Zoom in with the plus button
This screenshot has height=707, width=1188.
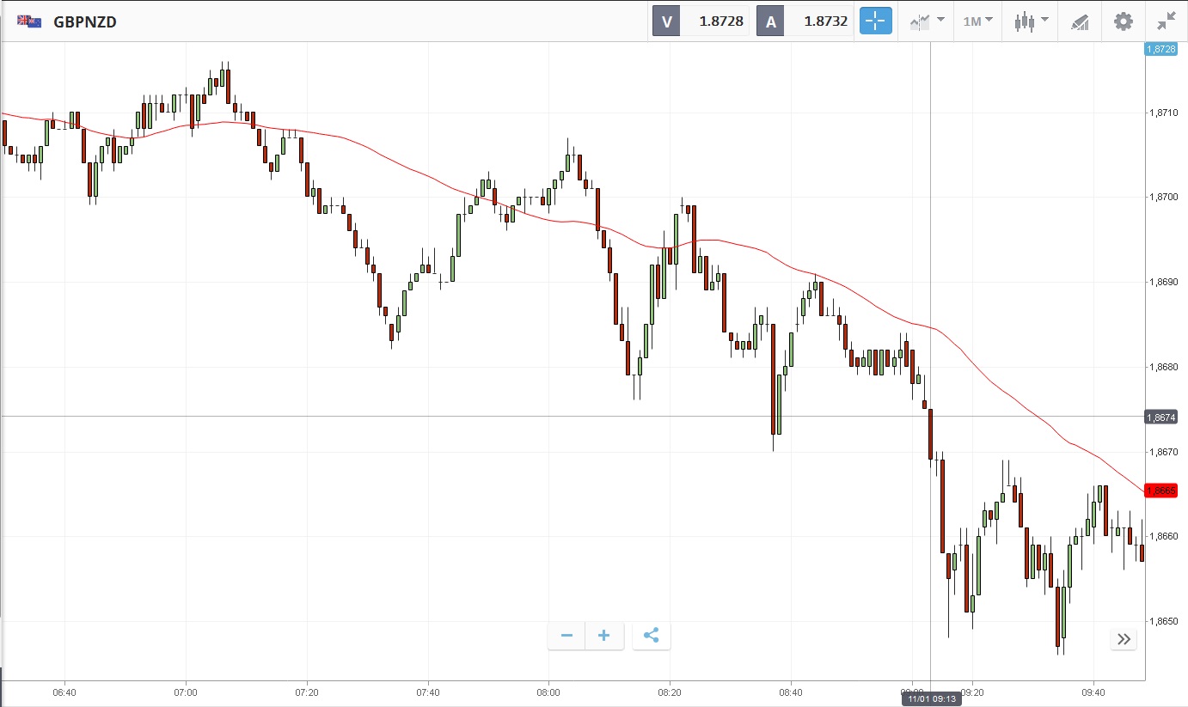[x=604, y=636]
